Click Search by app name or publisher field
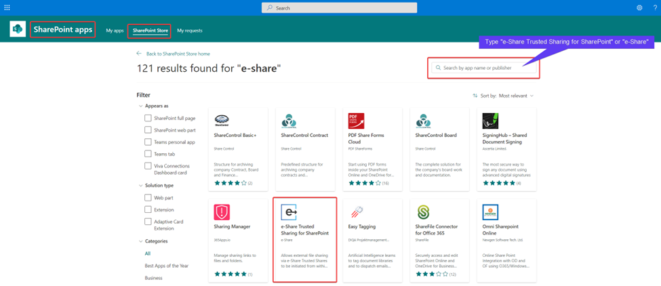The image size is (661, 286). 484,68
